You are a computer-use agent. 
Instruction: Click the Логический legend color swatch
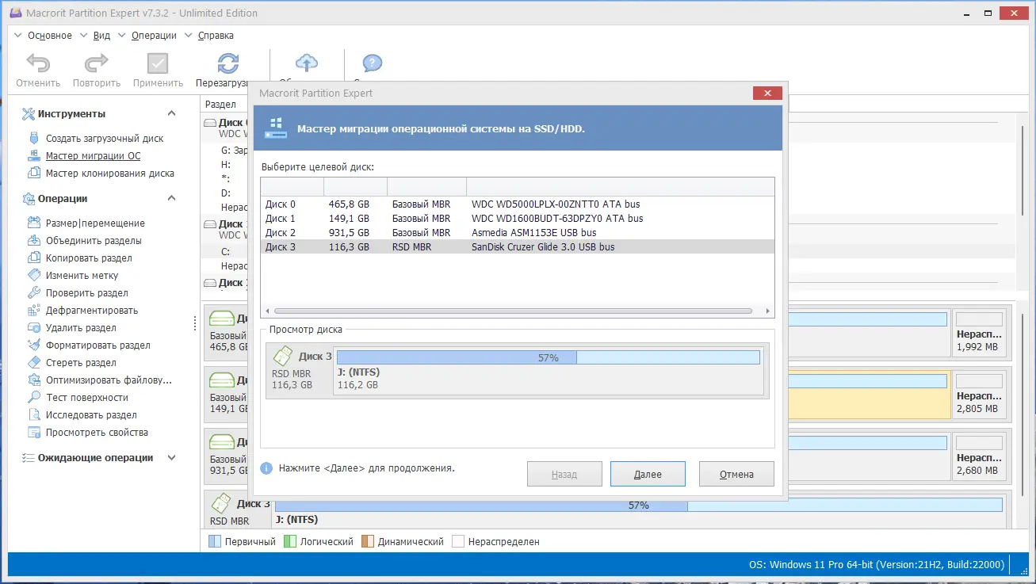[290, 541]
